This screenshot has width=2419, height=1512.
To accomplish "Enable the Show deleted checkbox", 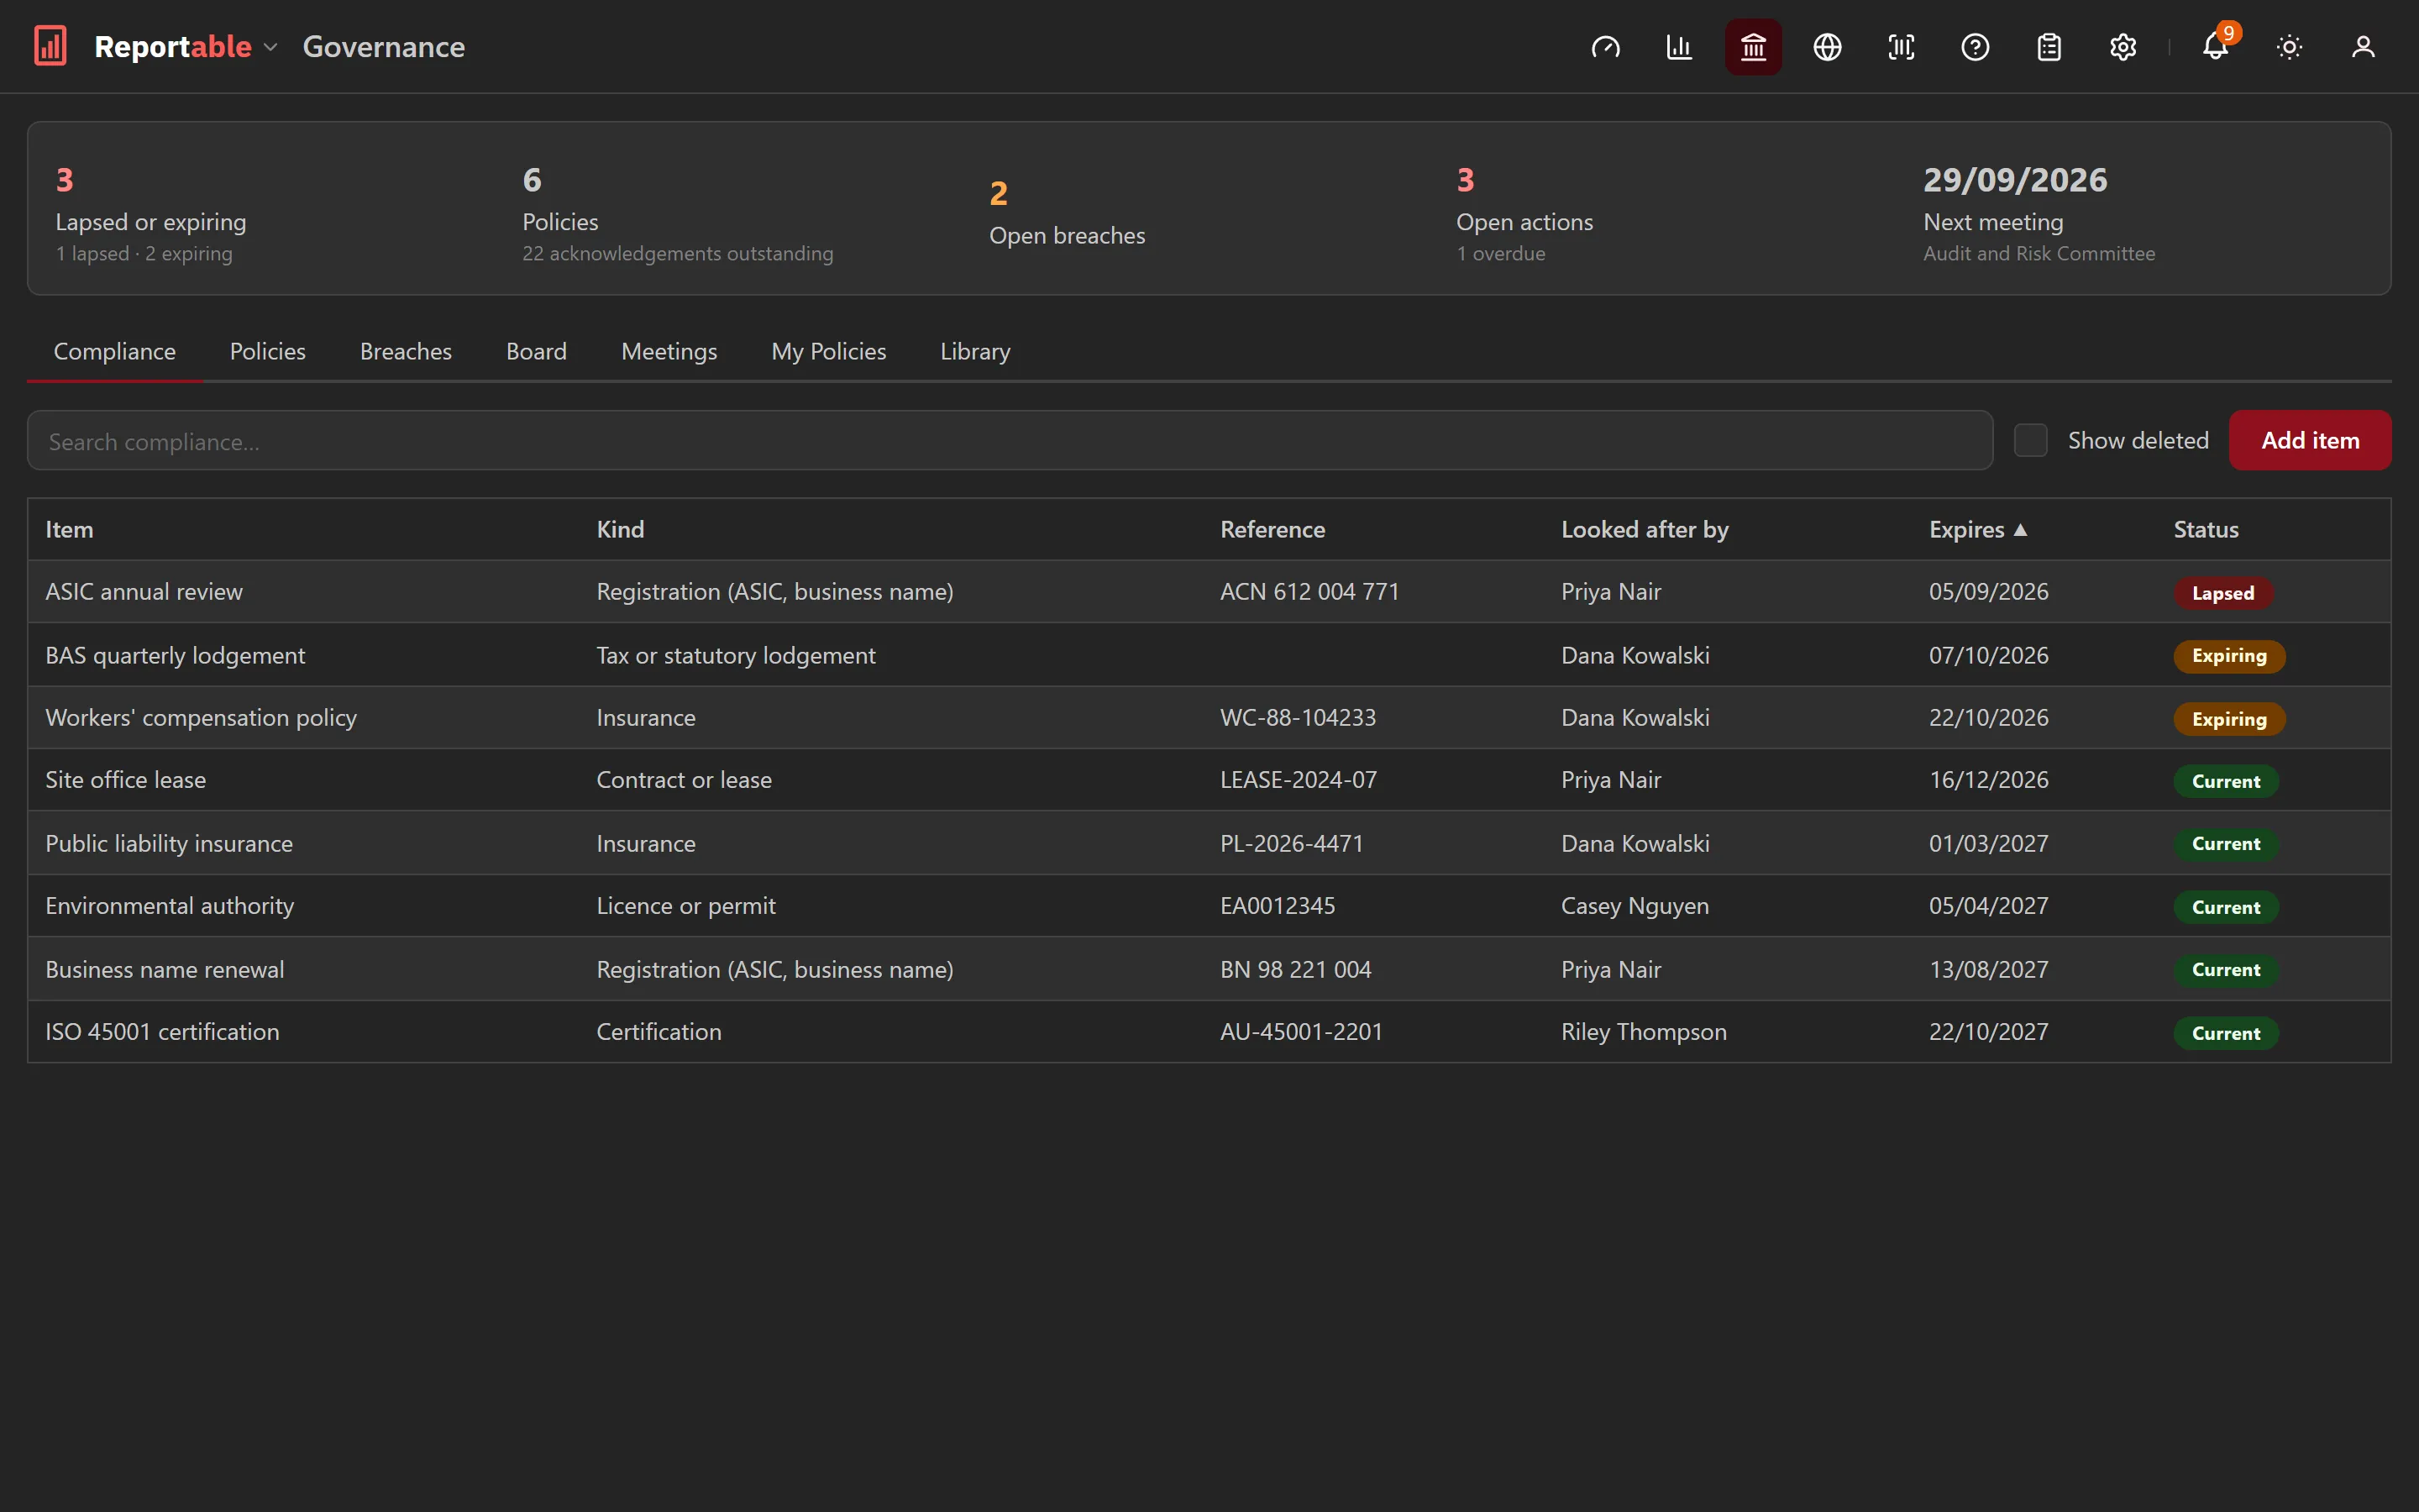I will click(x=2030, y=440).
